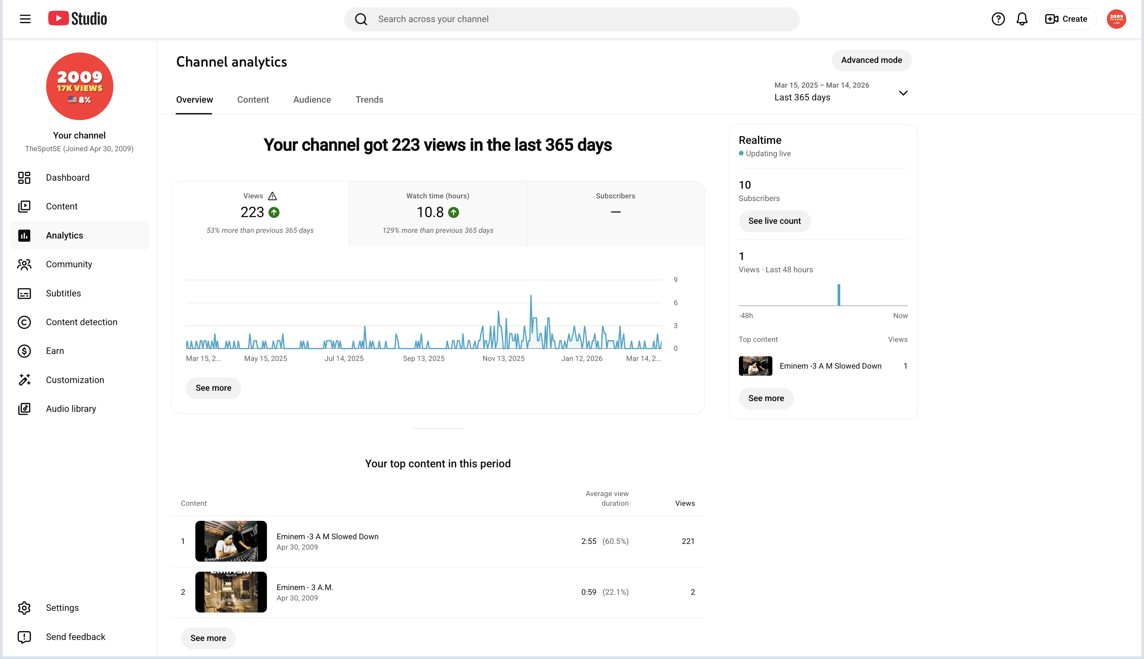Click the Content sidebar icon
This screenshot has width=1144, height=659.
pos(24,206)
